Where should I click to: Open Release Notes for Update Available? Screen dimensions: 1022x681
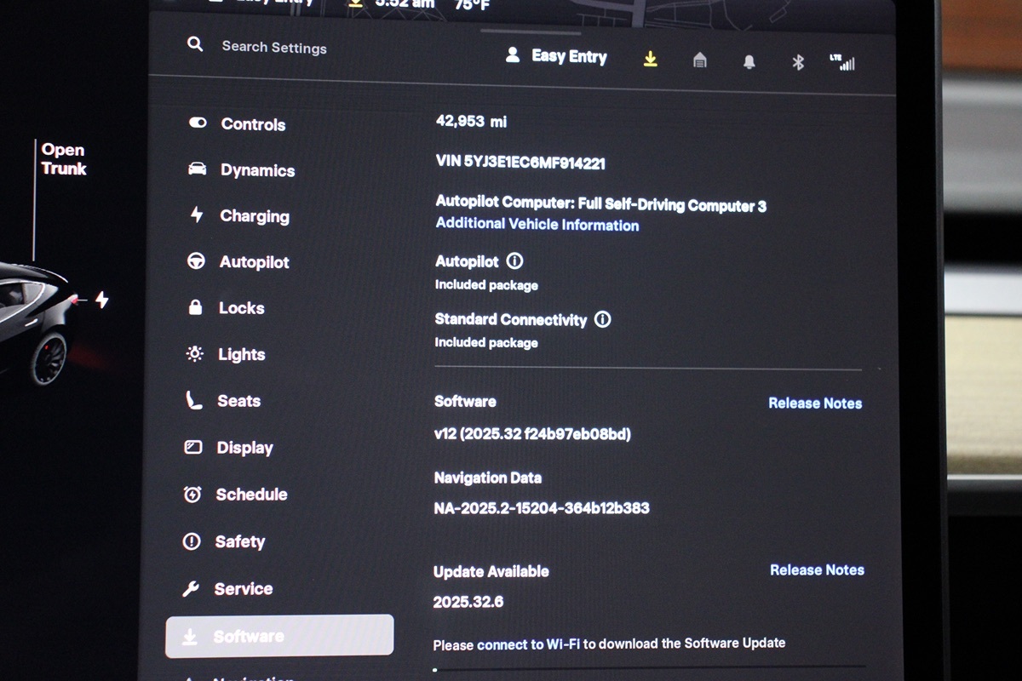click(x=817, y=570)
